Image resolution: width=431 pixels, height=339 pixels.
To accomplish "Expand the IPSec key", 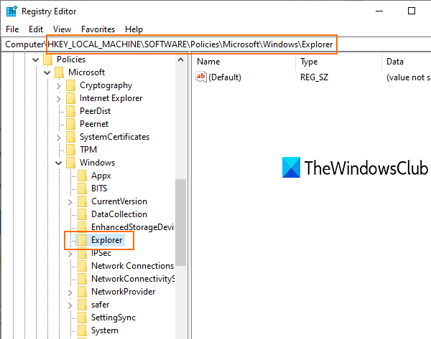I will [x=70, y=254].
